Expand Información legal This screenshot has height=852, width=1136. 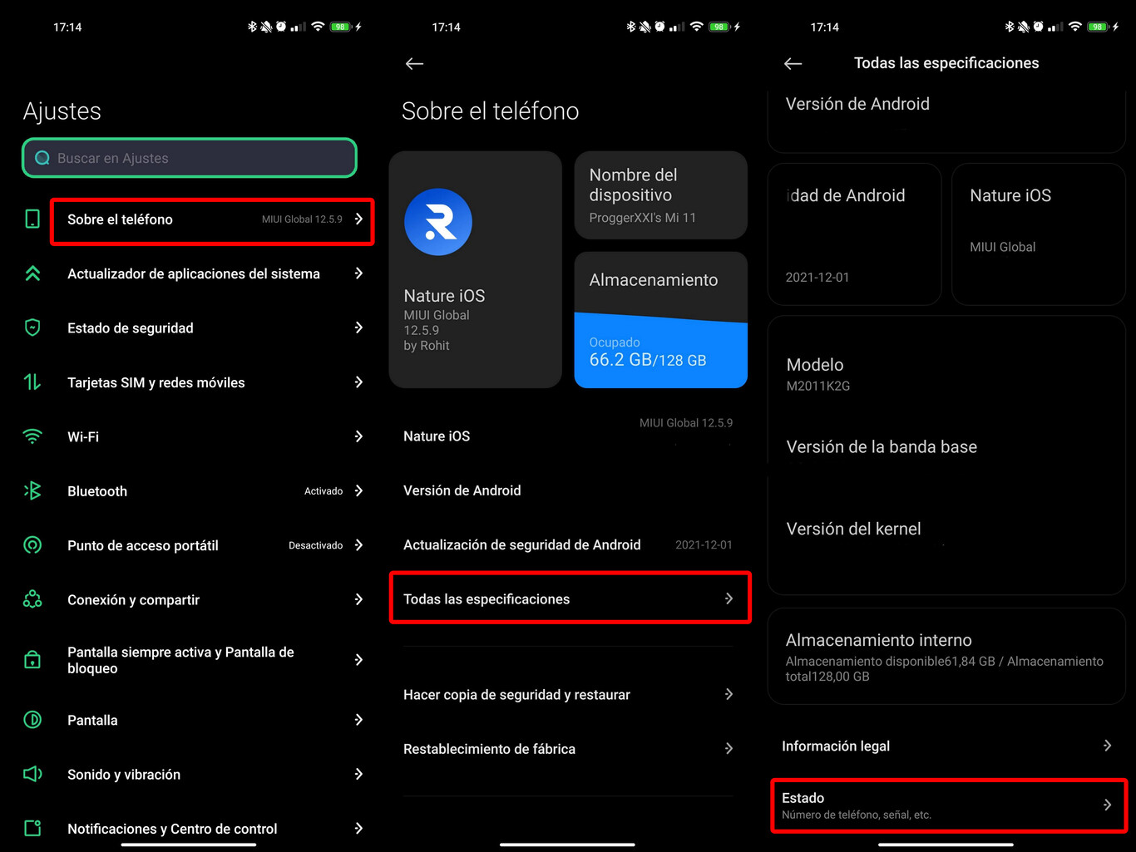946,746
